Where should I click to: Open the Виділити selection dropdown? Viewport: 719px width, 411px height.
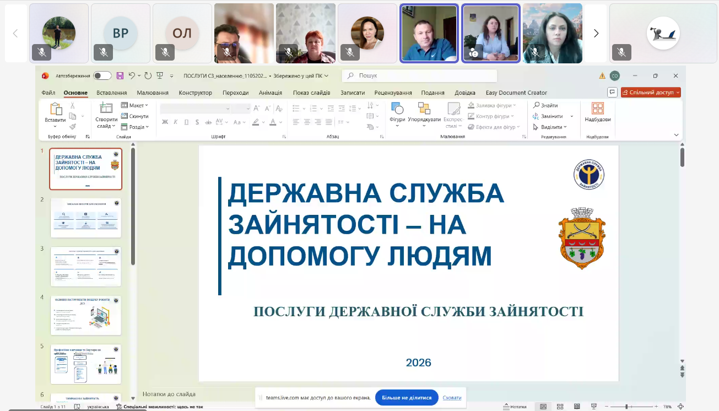click(549, 127)
